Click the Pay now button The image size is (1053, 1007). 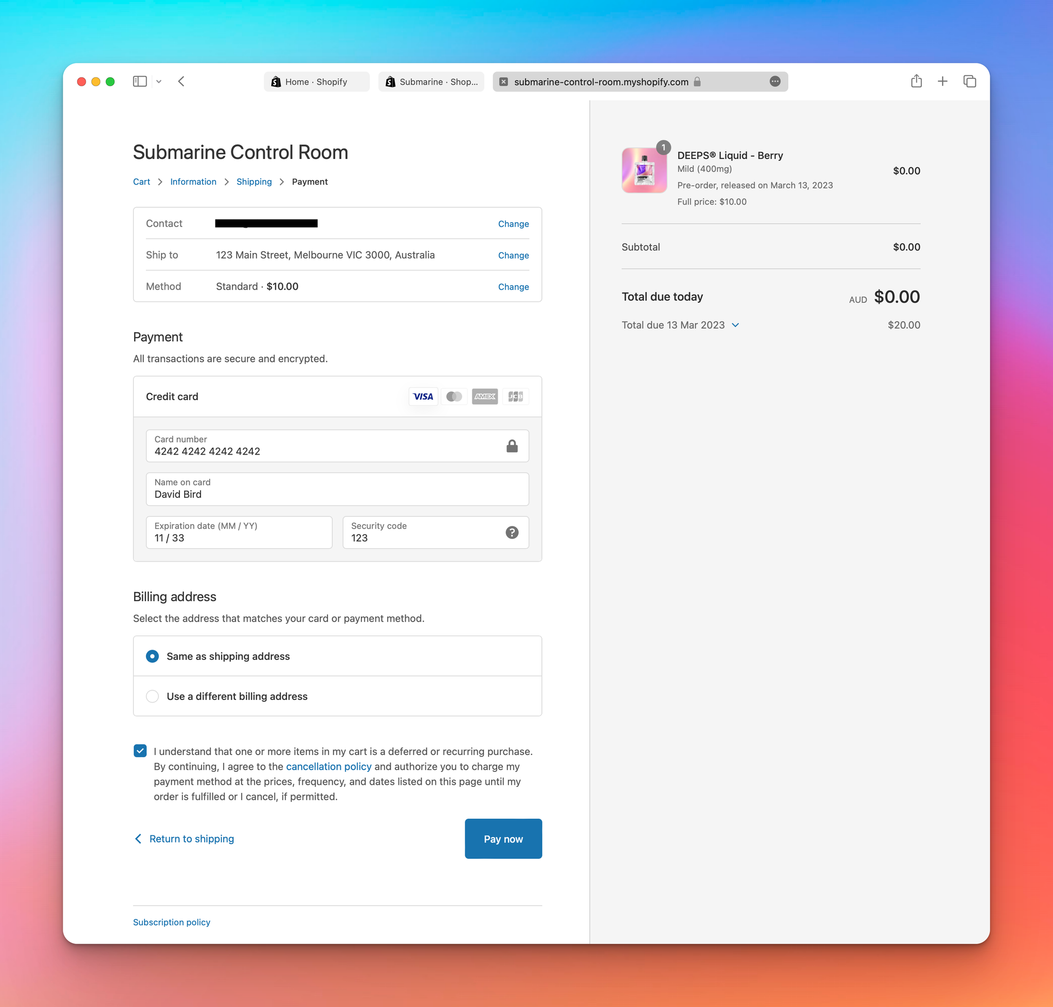point(503,839)
